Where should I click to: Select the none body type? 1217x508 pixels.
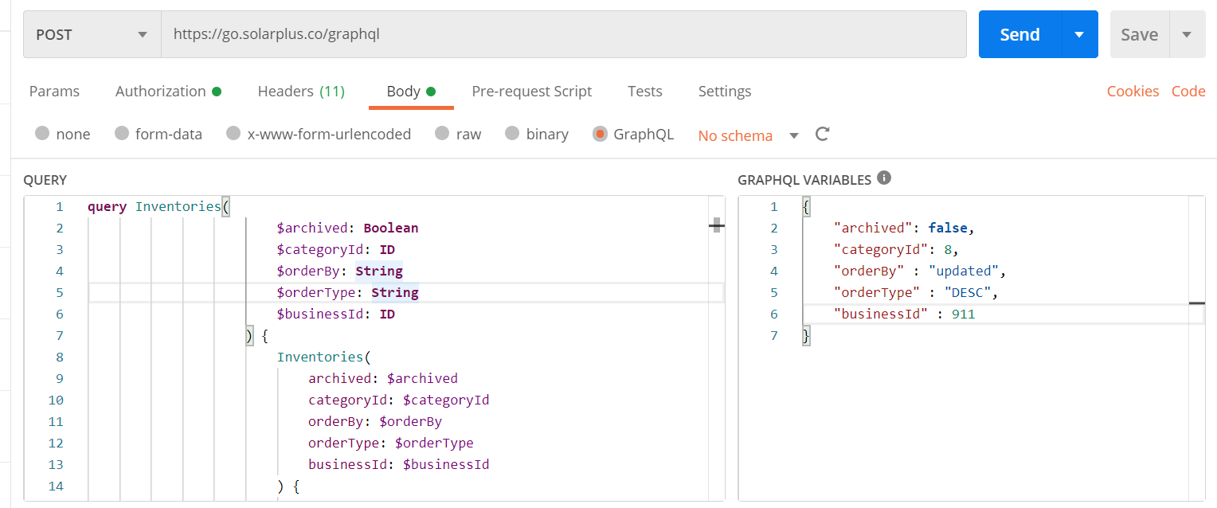(x=42, y=134)
